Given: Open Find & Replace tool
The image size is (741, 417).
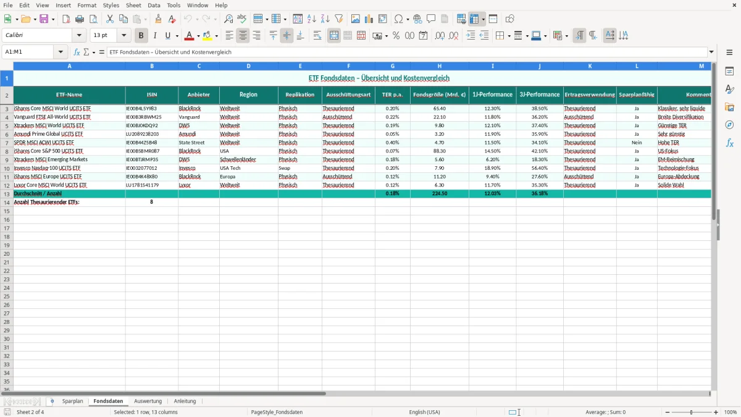Looking at the screenshot, I should point(228,19).
